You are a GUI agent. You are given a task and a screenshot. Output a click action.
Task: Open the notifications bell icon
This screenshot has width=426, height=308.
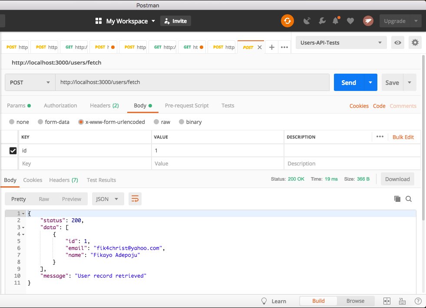click(336, 21)
